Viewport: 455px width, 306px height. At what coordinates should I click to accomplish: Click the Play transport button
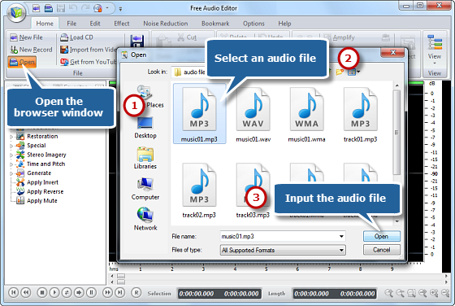[x=54, y=292]
